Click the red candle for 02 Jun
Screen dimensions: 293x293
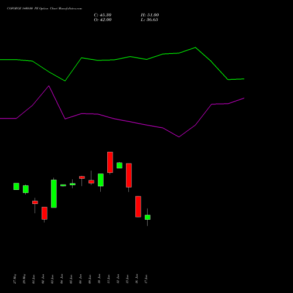tap(45, 213)
